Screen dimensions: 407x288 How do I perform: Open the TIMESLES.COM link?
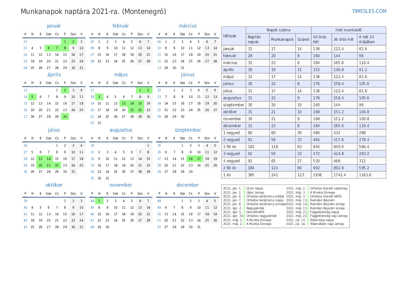[369, 11]
